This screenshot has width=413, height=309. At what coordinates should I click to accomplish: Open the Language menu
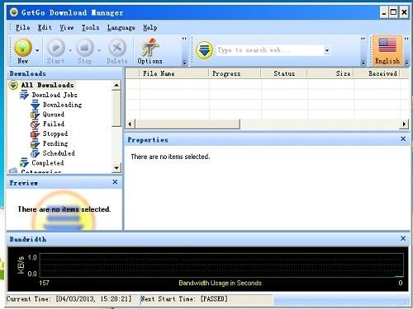tap(121, 27)
